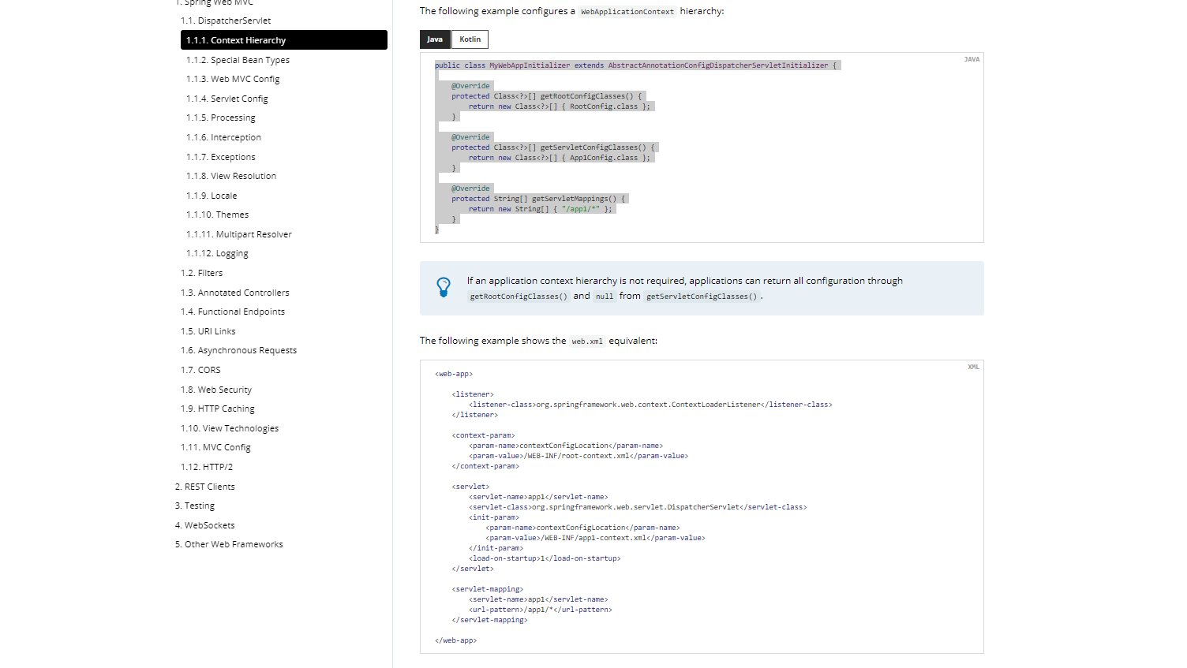Viewport: 1187px width, 668px height.
Task: Select the 1.1.11. Multipart Resolver entry
Action: (239, 234)
